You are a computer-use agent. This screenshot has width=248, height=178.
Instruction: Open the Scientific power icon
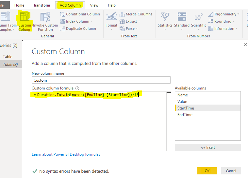(198, 17)
